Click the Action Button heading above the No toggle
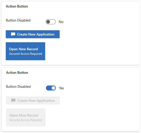 (x=17, y=6)
